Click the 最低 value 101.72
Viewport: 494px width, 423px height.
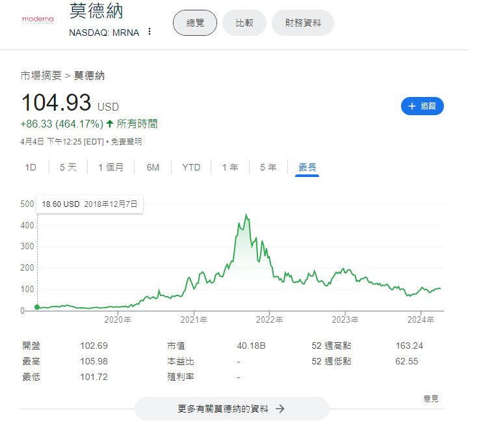pyautogui.click(x=94, y=377)
